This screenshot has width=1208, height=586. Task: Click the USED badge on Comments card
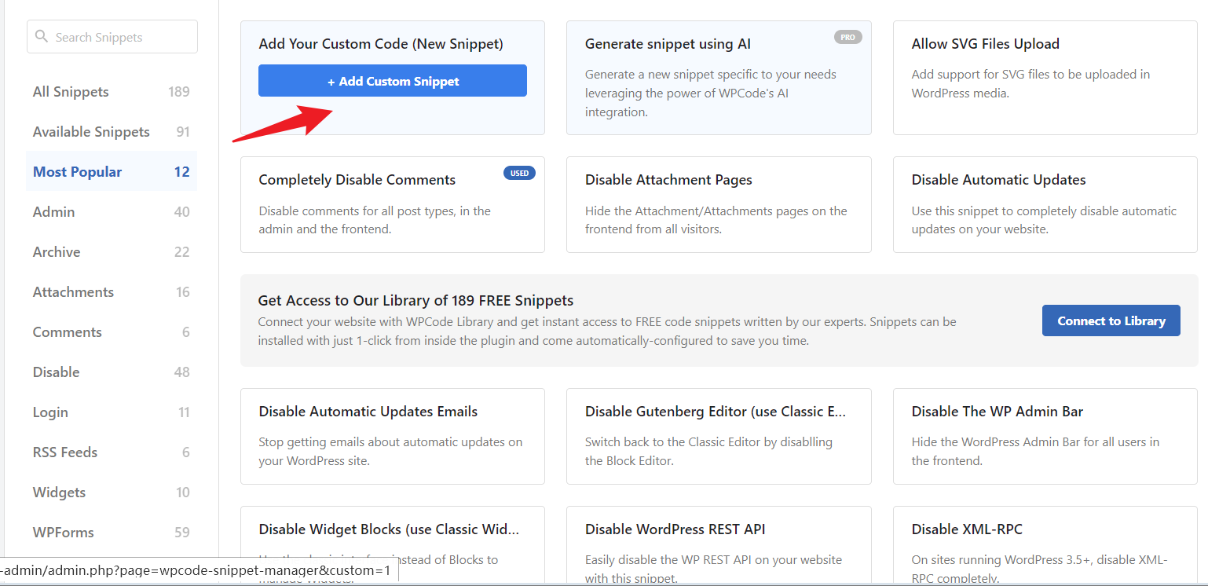pyautogui.click(x=519, y=173)
